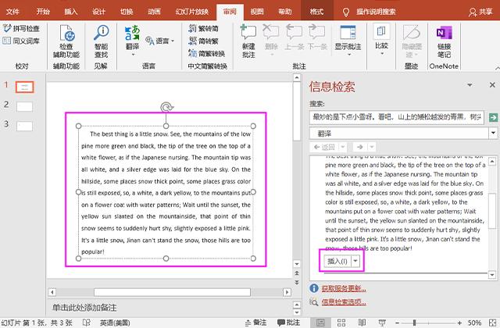
Task: Open the Get service updates link (获取服务更新)
Action: (x=344, y=288)
